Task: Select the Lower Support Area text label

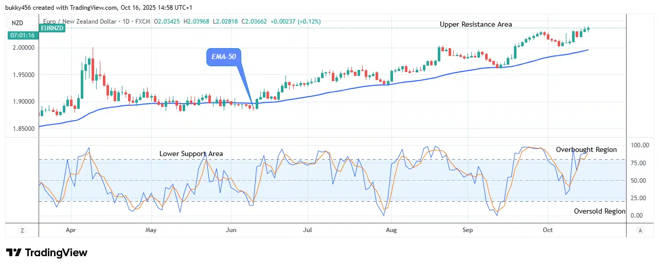Action: tap(191, 154)
